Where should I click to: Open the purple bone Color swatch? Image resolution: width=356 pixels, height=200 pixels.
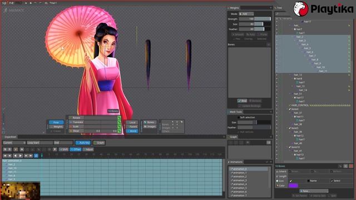(293, 186)
